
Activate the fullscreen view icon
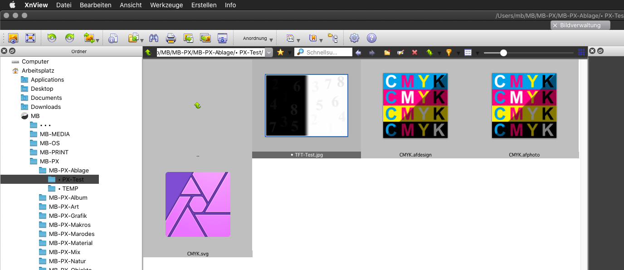point(30,38)
